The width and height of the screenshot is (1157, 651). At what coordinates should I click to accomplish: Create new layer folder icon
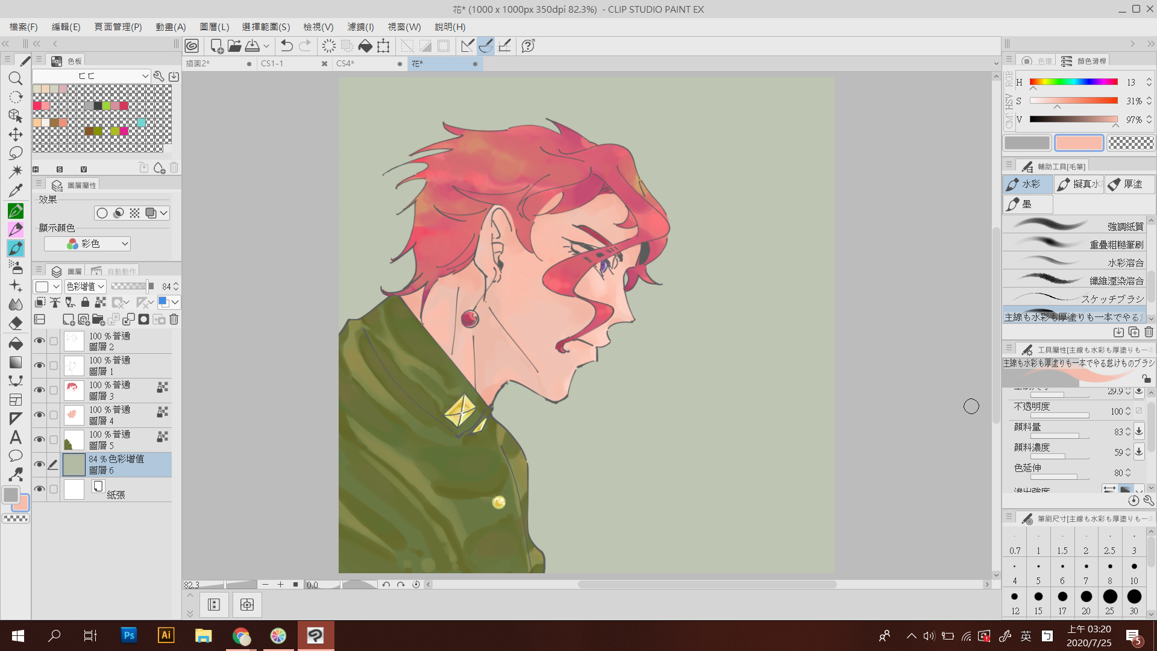tap(98, 319)
